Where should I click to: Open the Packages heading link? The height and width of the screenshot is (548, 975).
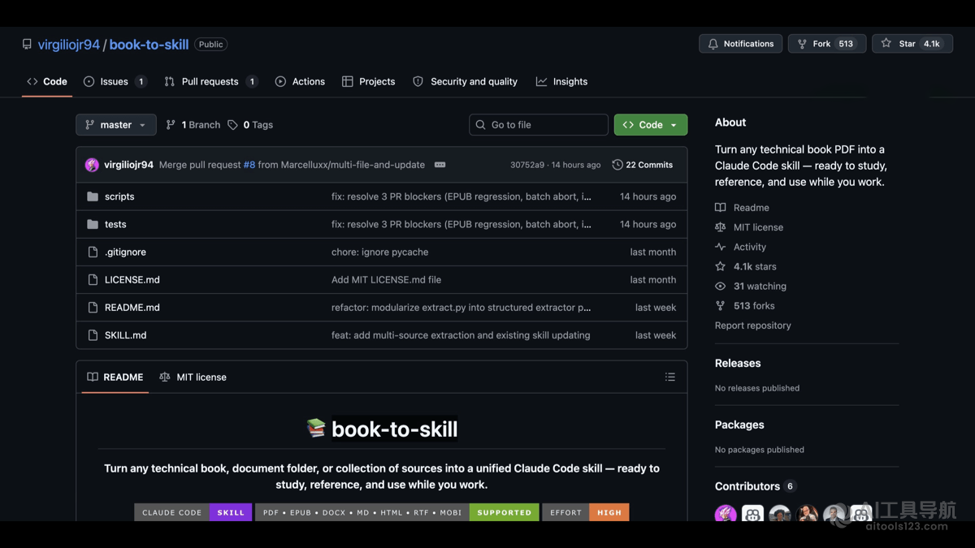point(739,425)
